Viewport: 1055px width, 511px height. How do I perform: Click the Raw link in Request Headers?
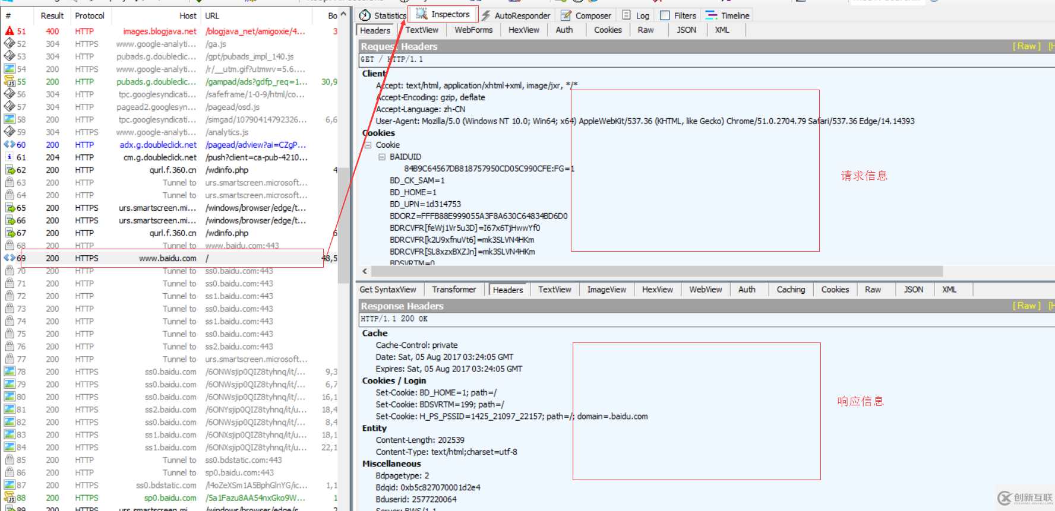[1026, 46]
